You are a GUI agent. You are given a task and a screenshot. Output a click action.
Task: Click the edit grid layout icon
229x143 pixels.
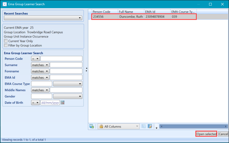point(150,126)
